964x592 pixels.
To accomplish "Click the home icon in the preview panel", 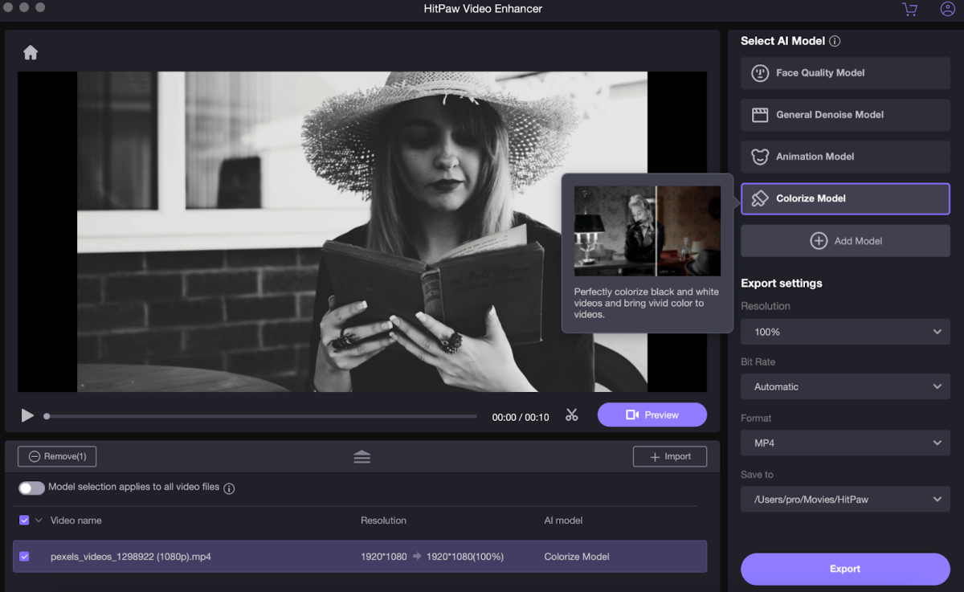I will pos(31,51).
